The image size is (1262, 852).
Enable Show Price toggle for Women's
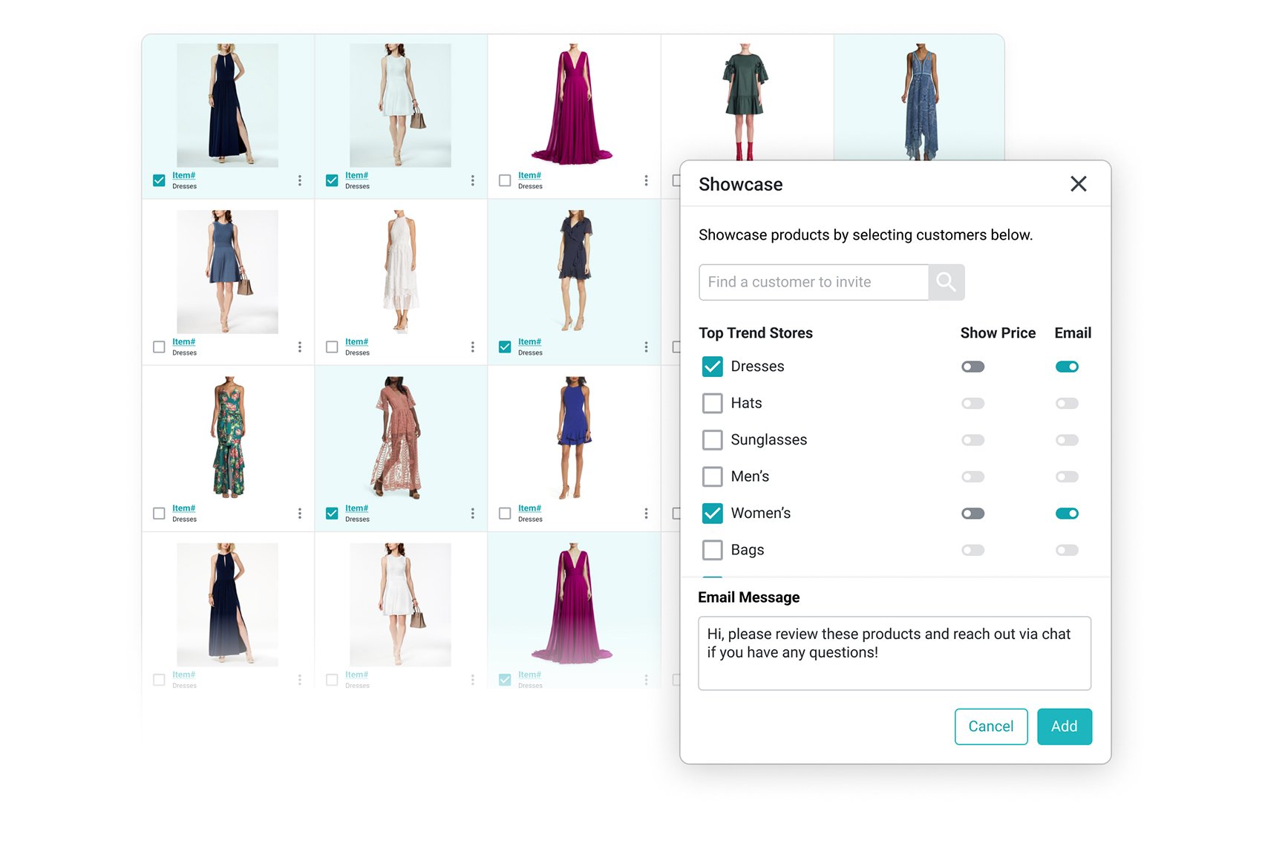(x=972, y=514)
